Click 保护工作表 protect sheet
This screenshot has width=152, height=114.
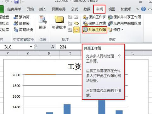(x=94, y=17)
